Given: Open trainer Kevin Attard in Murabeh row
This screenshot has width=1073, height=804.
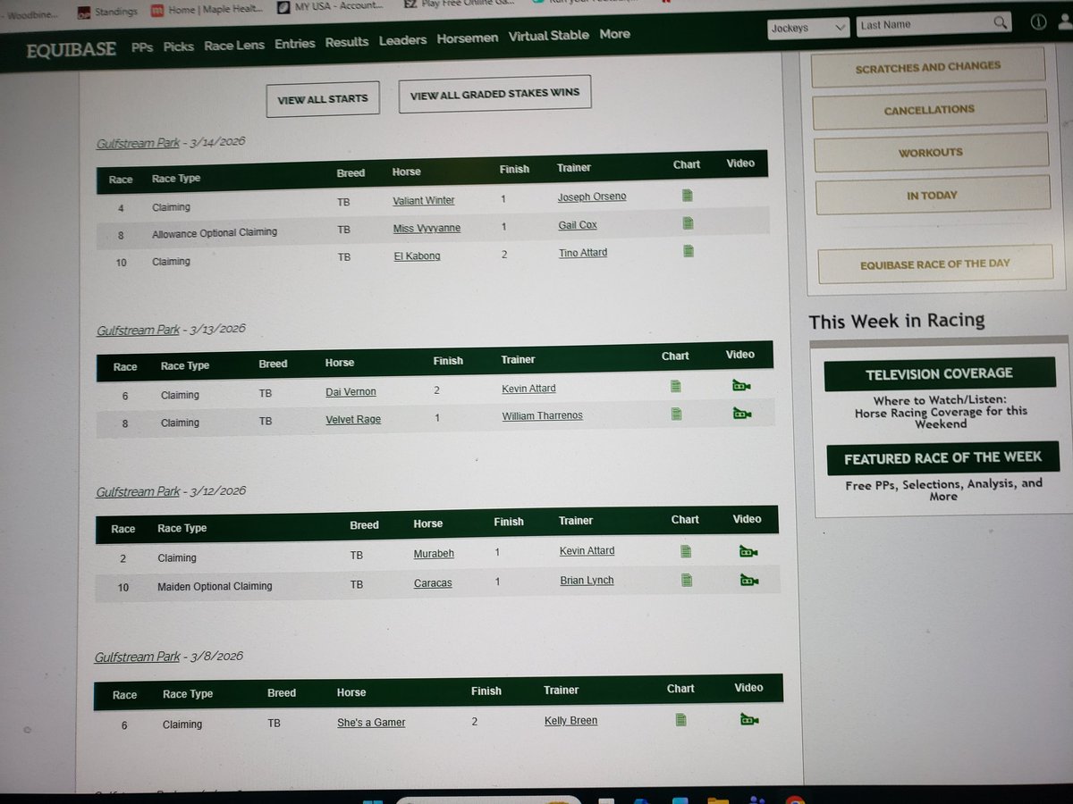Looking at the screenshot, I should click(587, 551).
